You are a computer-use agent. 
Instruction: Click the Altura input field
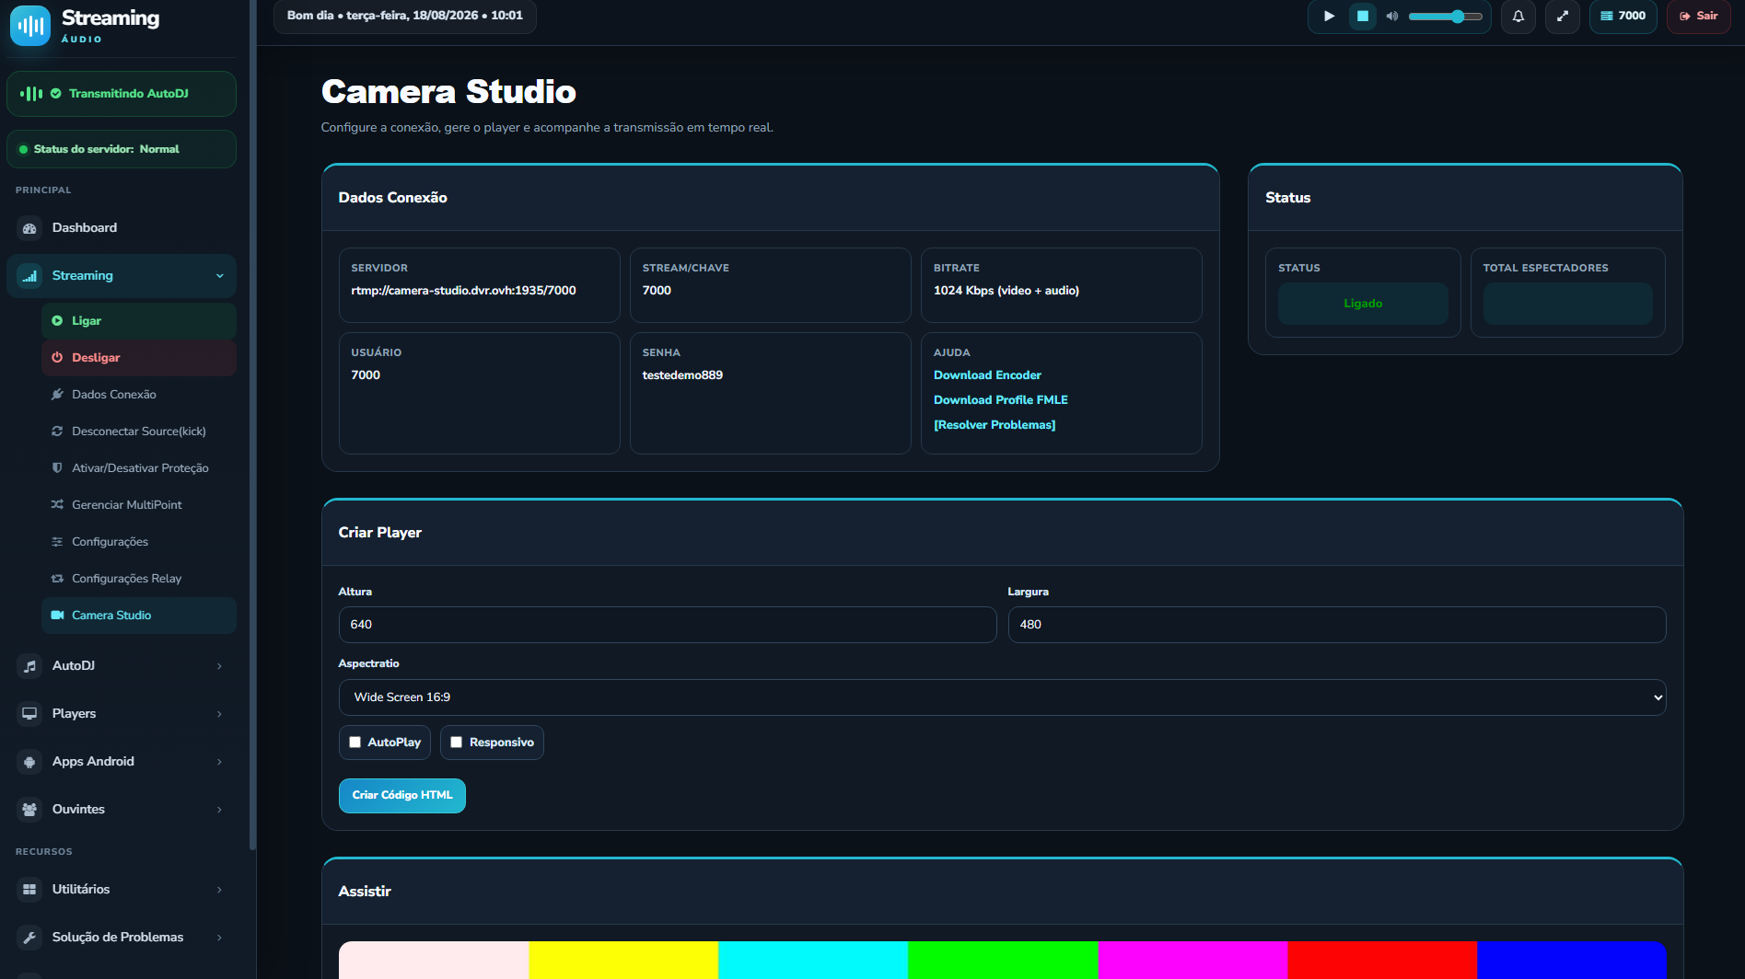coord(668,625)
